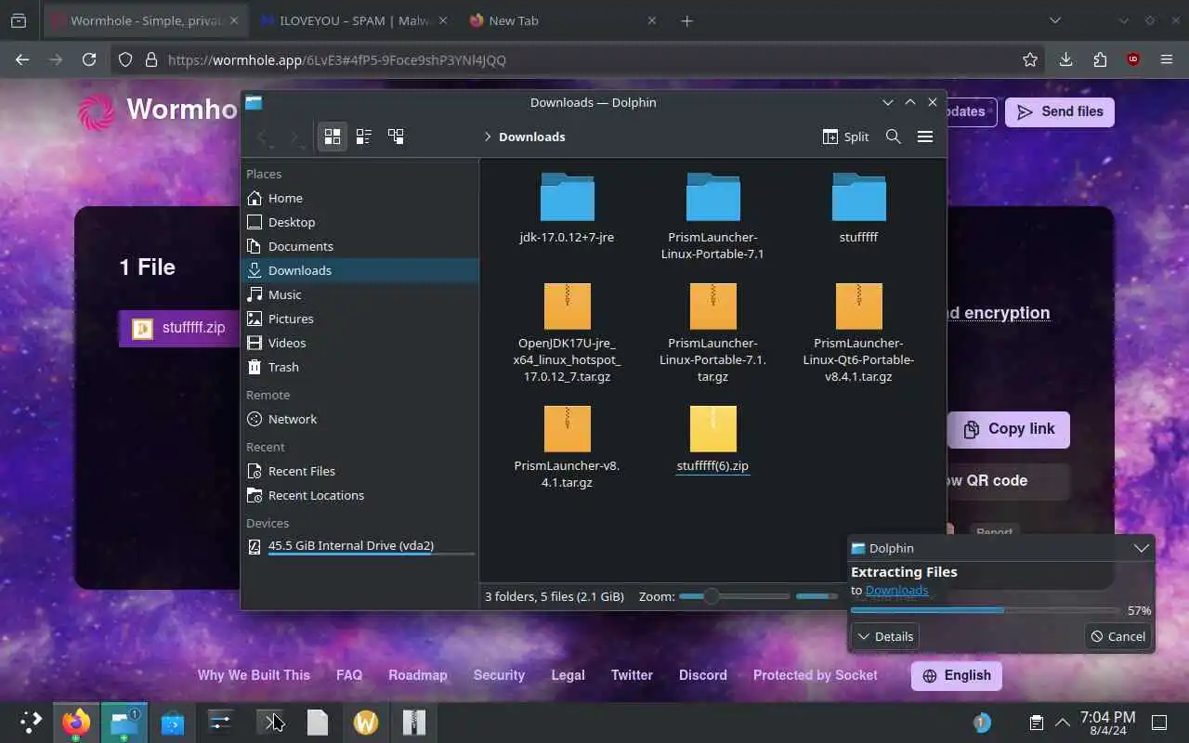Switch Dolphin to icons view mode
Viewport: 1189px width, 743px height.
pos(332,137)
